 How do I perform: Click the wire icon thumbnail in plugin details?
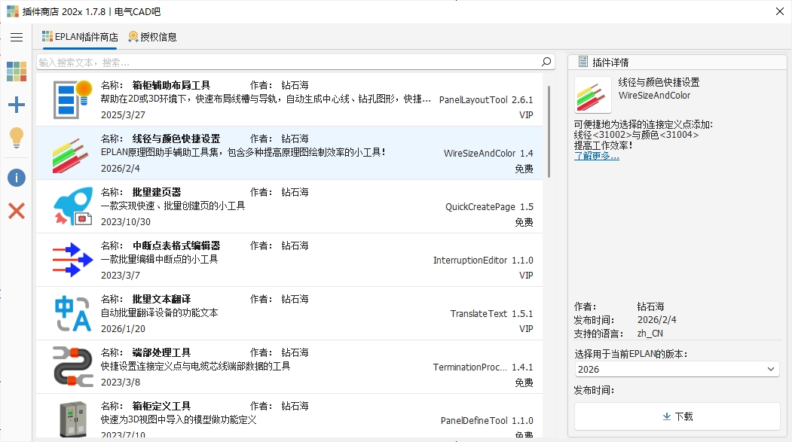click(593, 95)
